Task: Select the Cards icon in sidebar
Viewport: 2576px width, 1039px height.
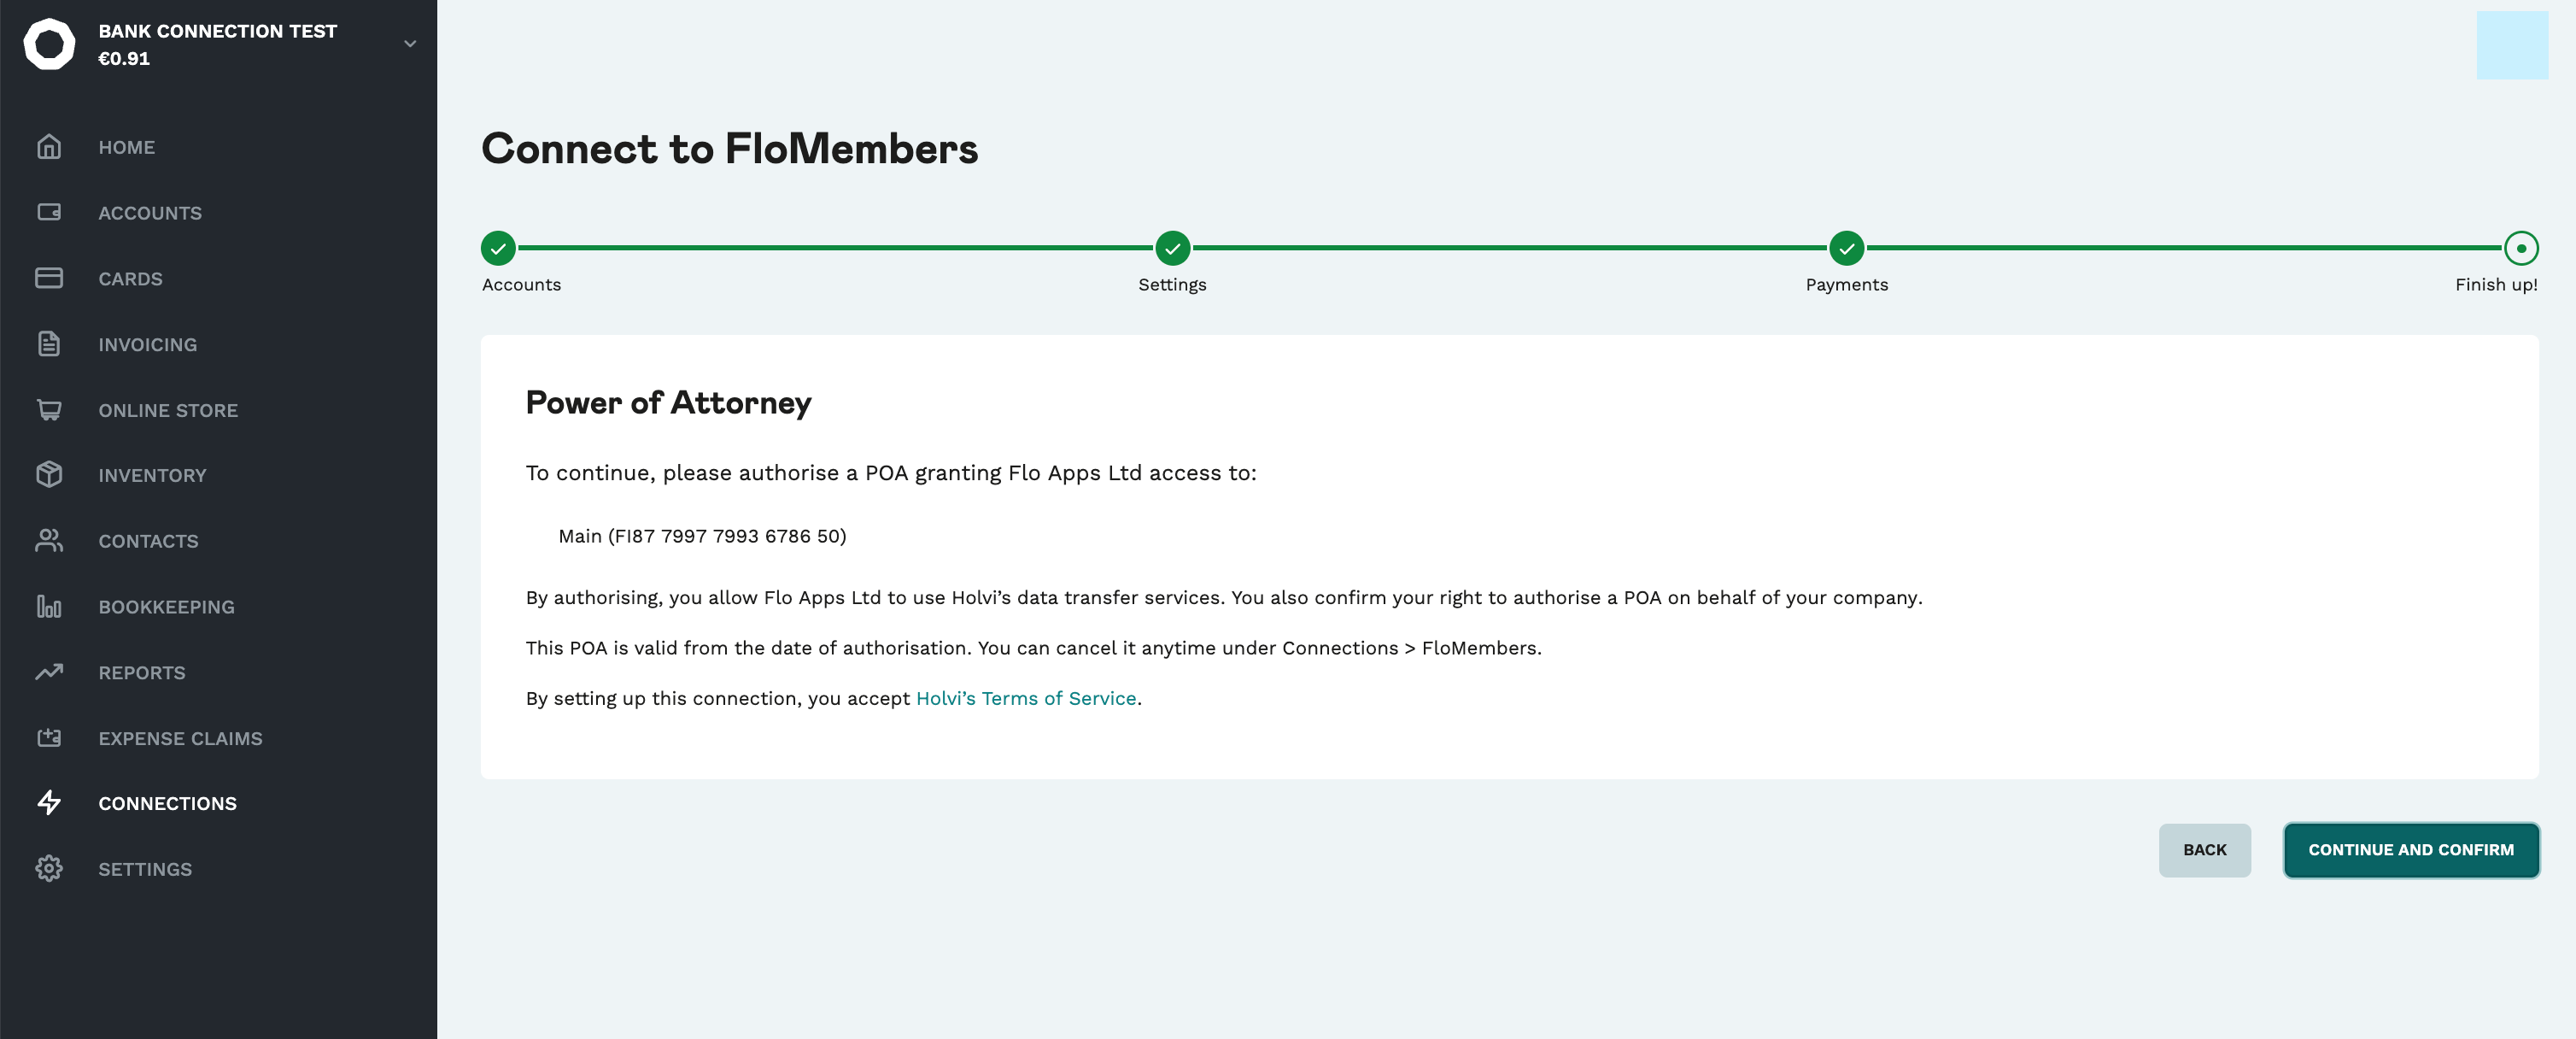Action: point(49,278)
